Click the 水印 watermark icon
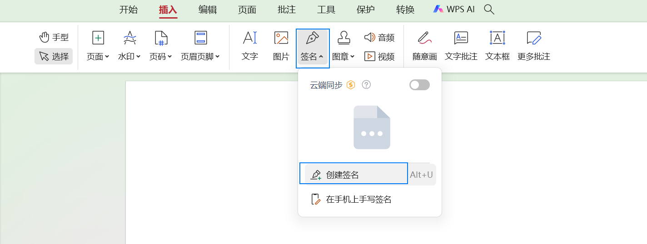The width and height of the screenshot is (647, 244). tap(130, 38)
